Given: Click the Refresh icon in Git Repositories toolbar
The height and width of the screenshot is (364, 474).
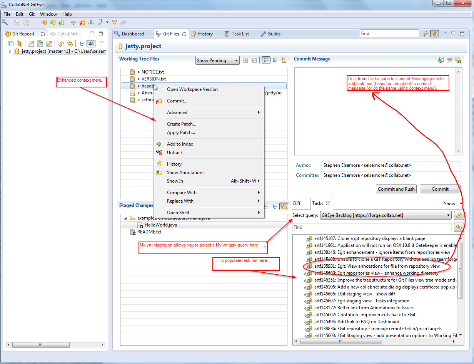Looking at the screenshot, I should [61, 44].
